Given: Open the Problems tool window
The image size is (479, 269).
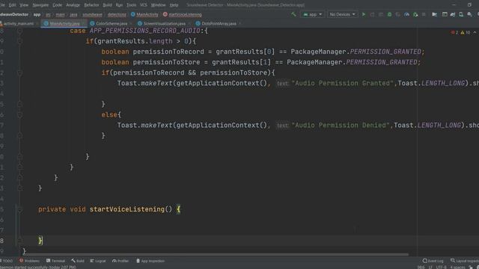Looking at the screenshot, I should pos(30,261).
